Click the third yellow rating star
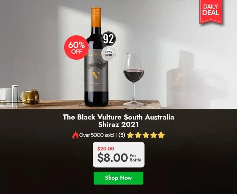 [x=146, y=135]
